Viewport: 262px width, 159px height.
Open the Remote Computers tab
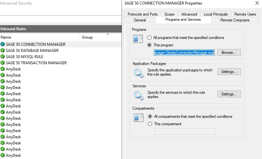(235, 20)
